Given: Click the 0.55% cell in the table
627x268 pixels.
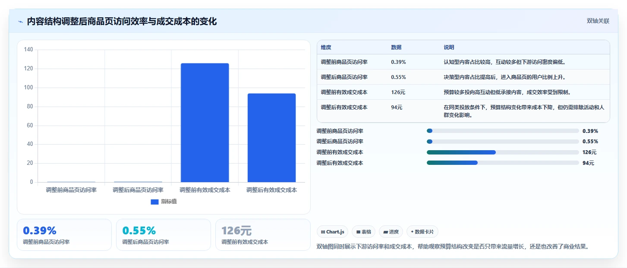Looking at the screenshot, I should pos(398,77).
